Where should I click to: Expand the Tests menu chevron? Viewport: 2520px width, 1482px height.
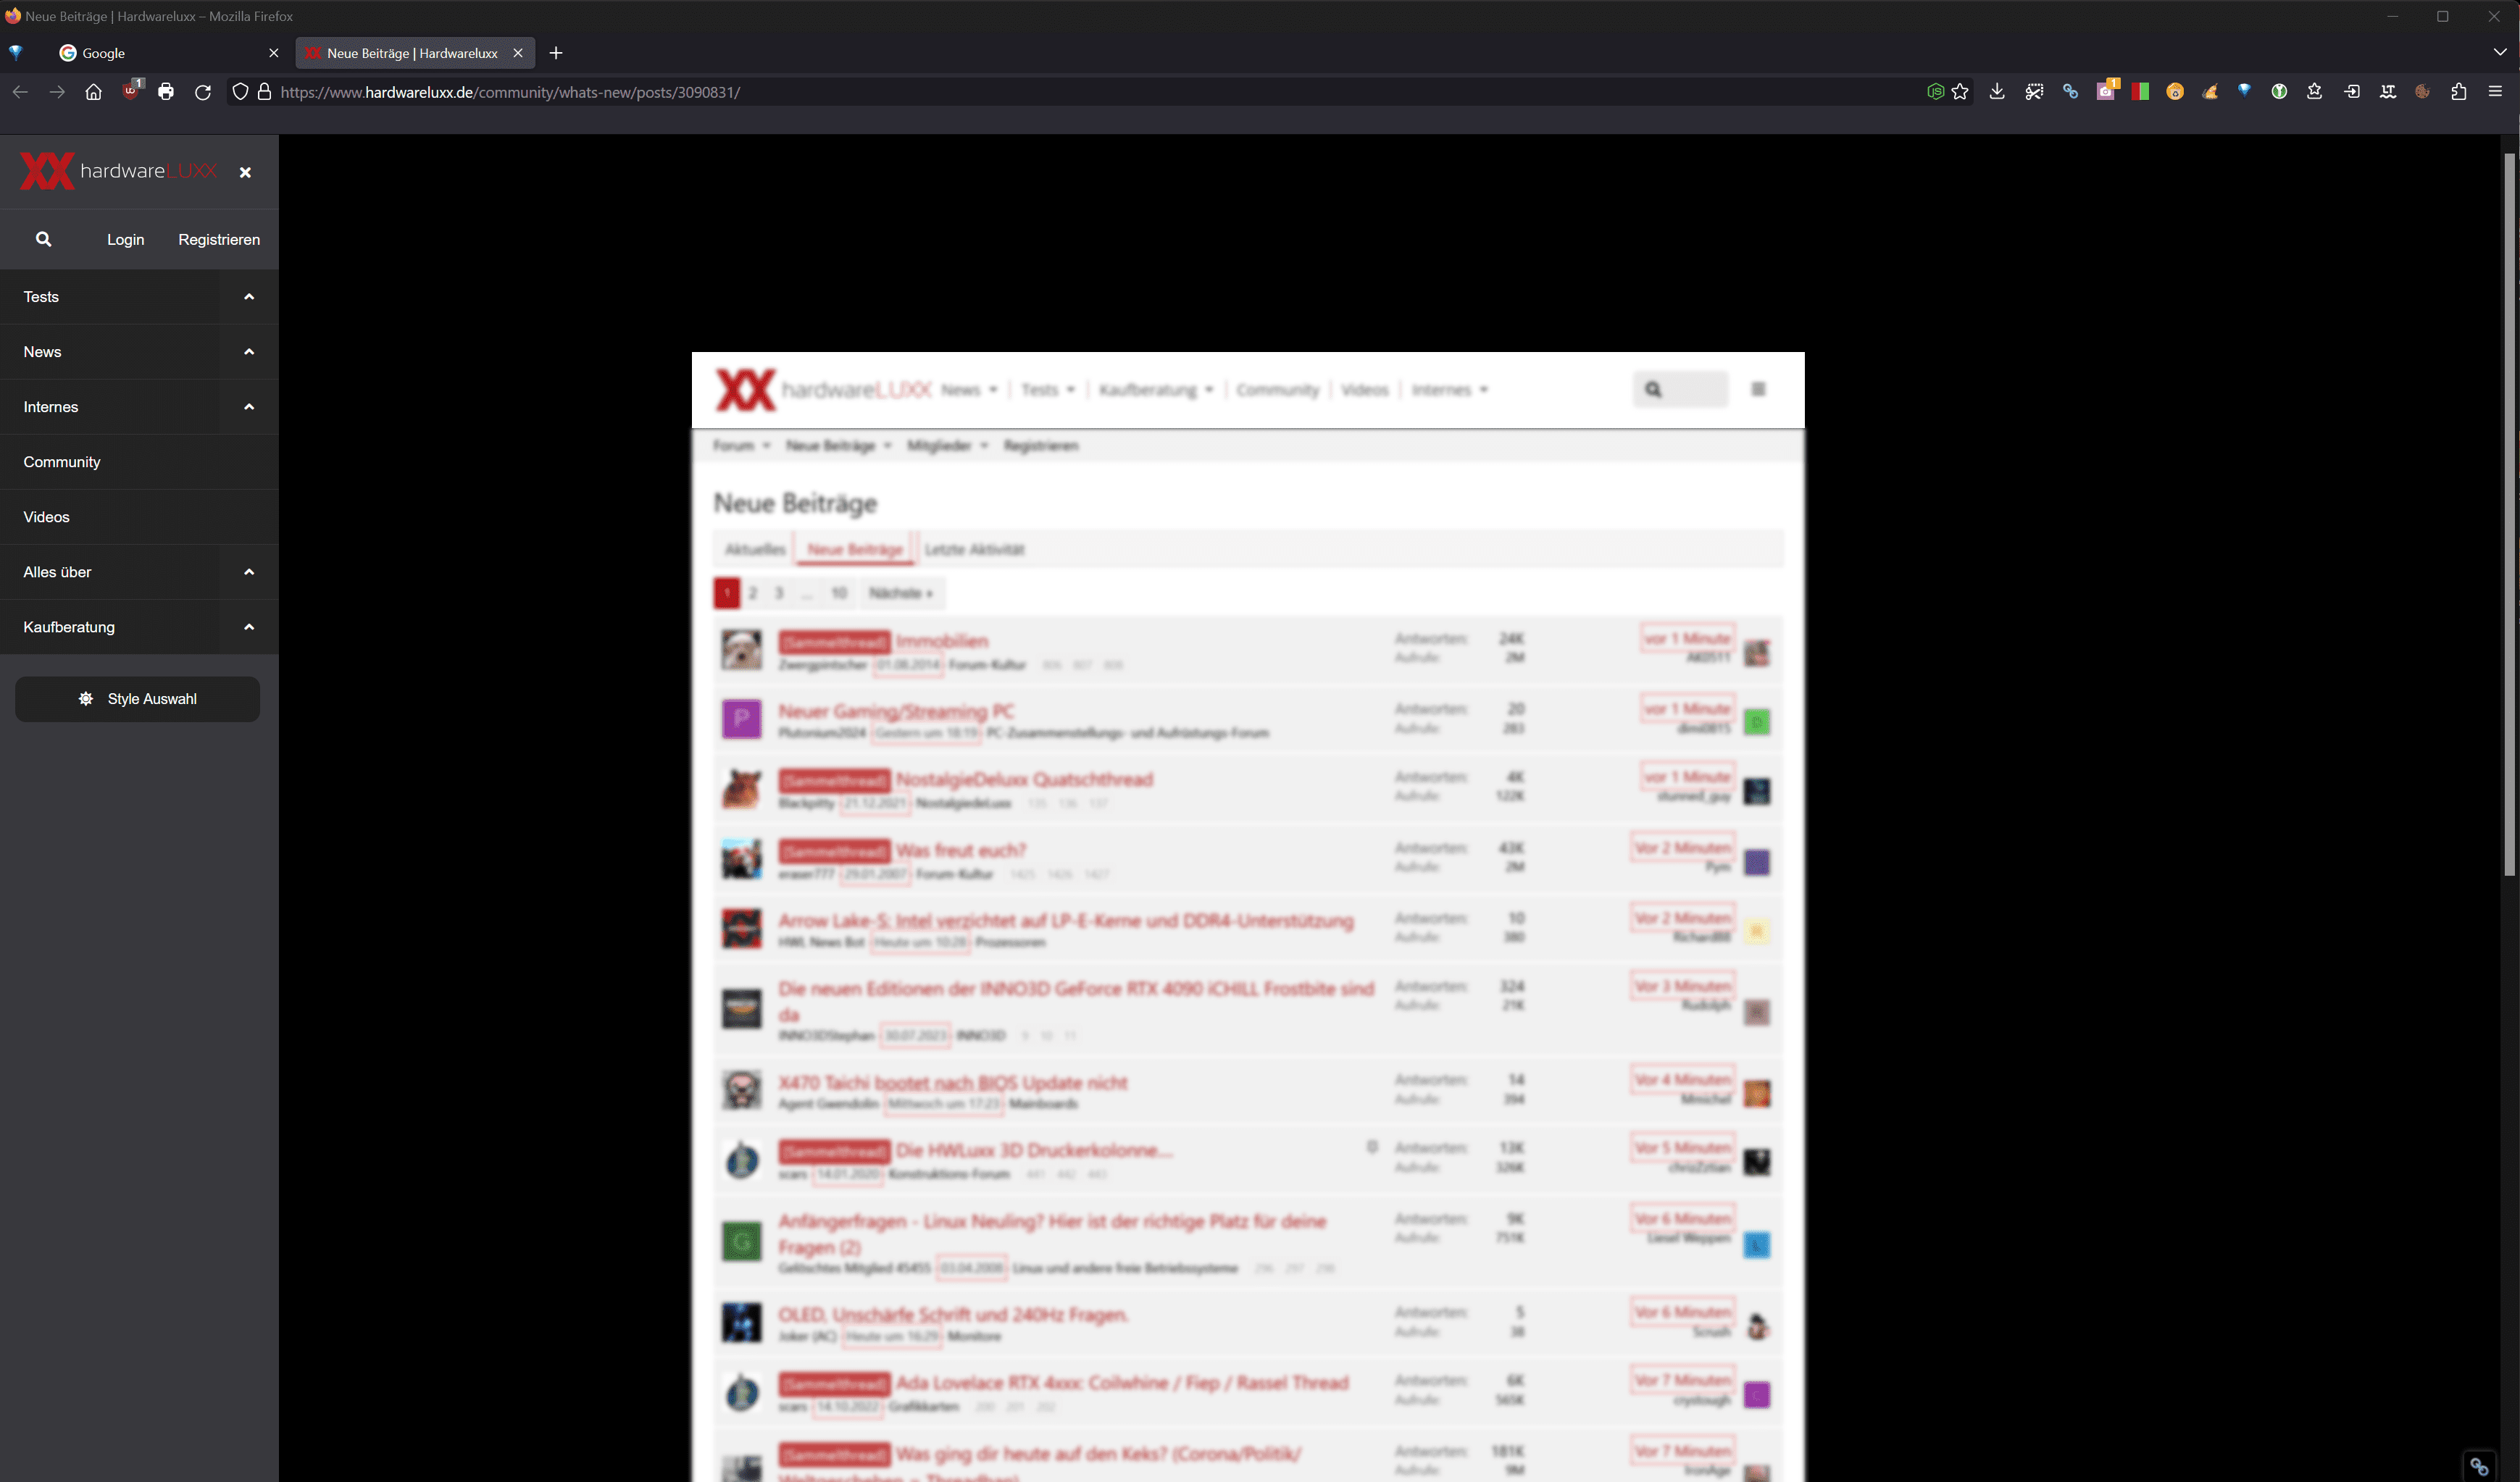(x=249, y=297)
